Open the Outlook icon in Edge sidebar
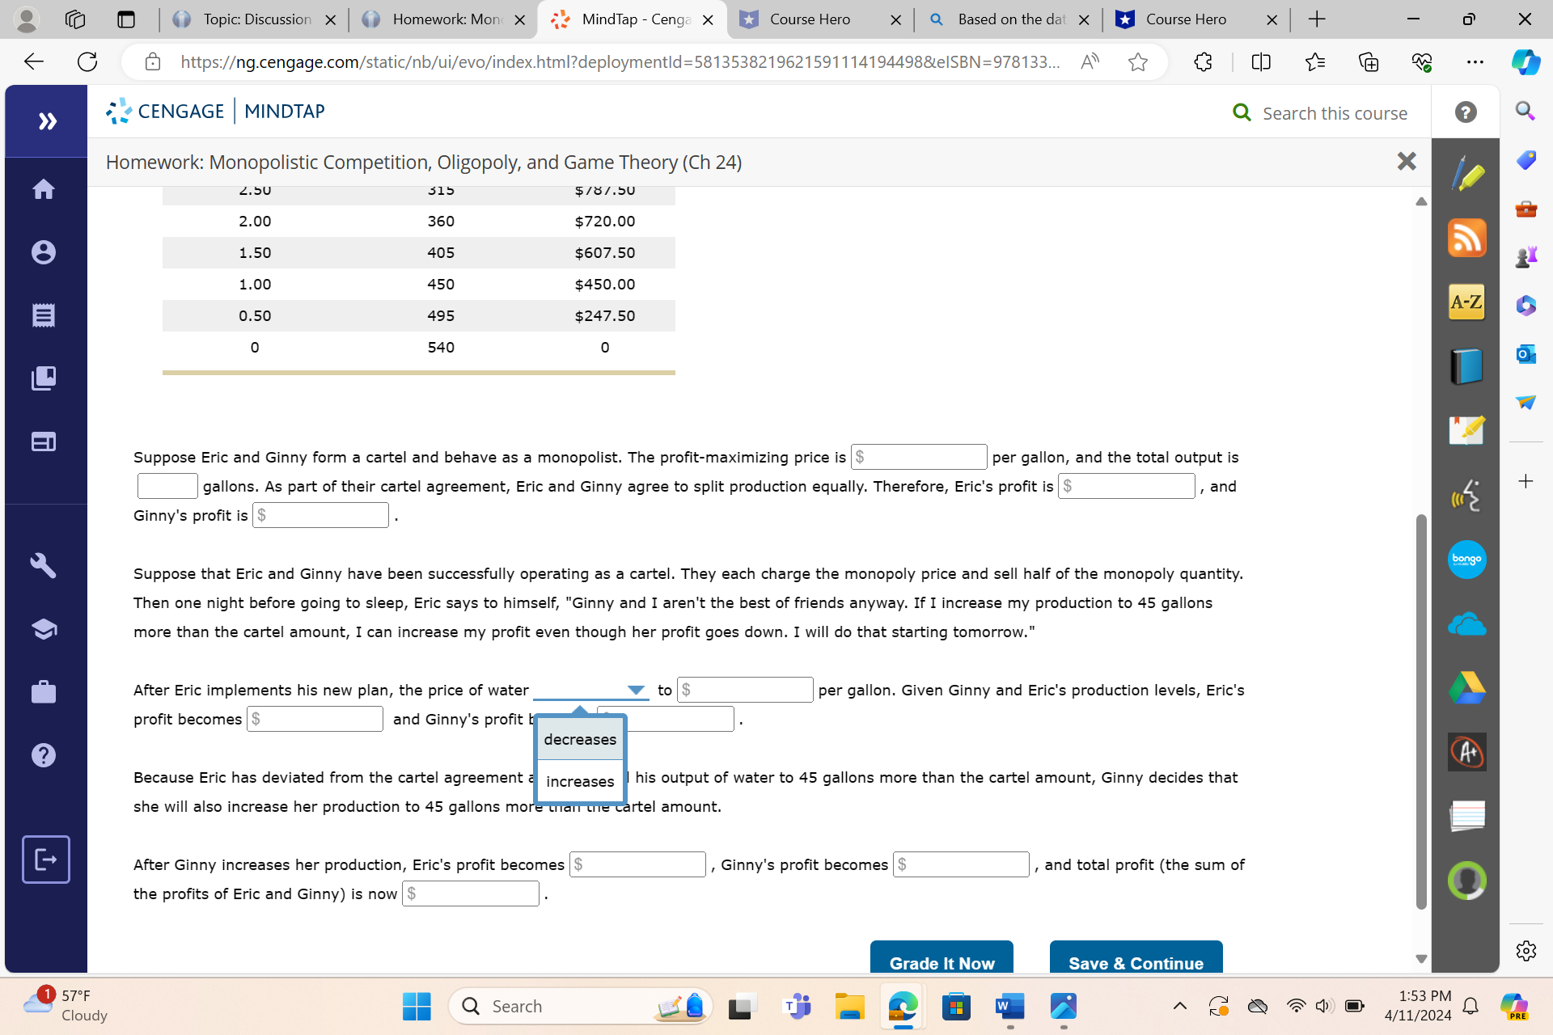This screenshot has height=1035, width=1553. click(x=1525, y=354)
